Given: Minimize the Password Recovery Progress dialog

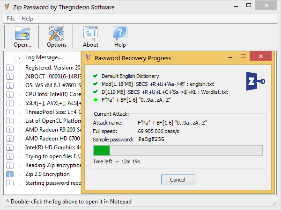Looking at the screenshot, I should coord(230,57).
